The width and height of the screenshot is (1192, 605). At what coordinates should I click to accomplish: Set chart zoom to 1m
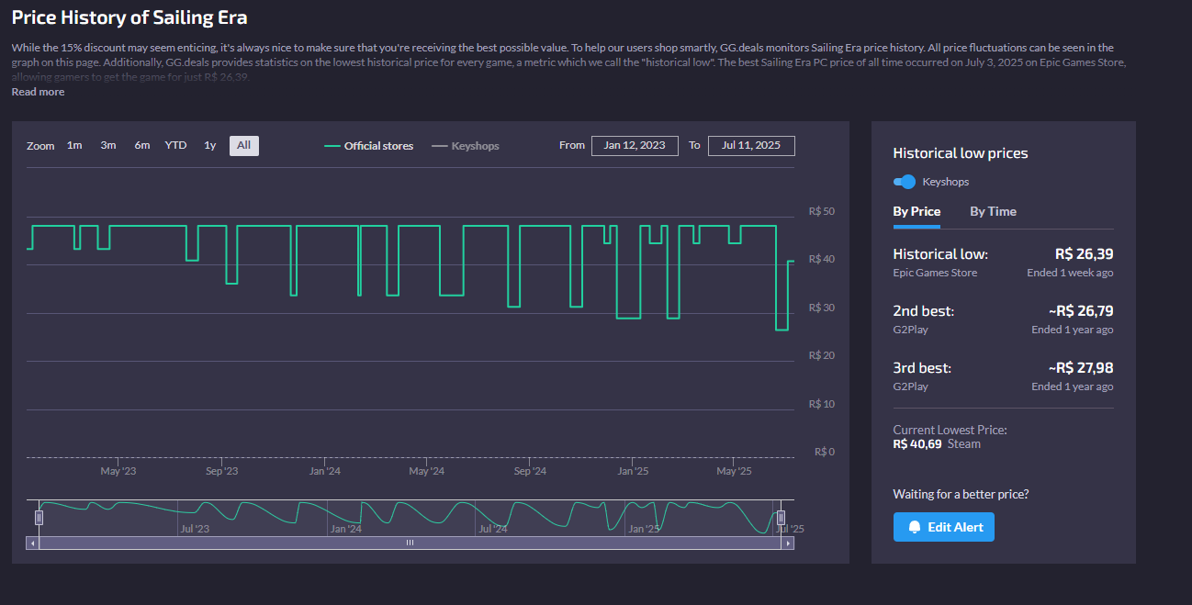[x=74, y=145]
